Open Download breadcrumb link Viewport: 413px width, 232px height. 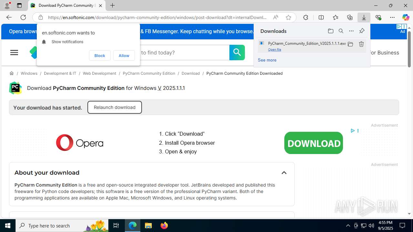click(x=191, y=73)
